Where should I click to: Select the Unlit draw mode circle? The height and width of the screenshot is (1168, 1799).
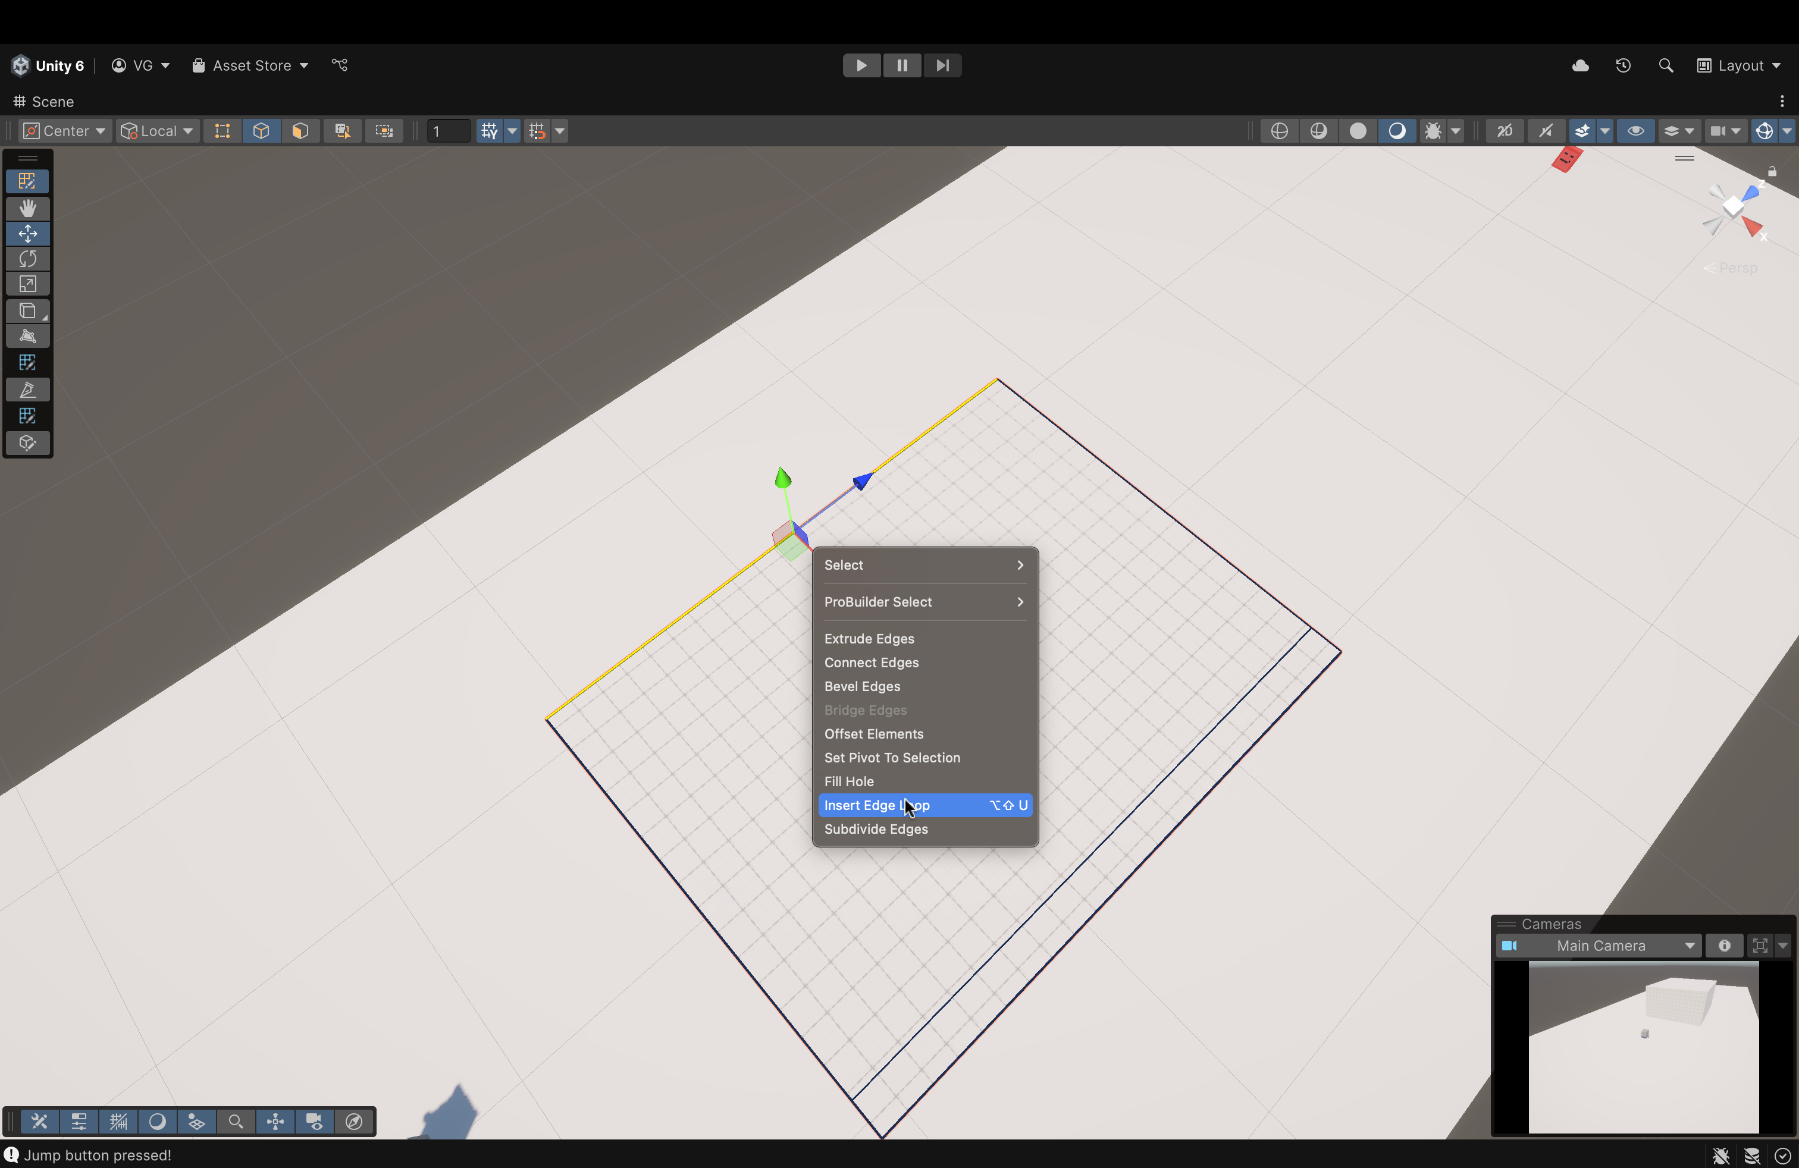tap(1358, 131)
